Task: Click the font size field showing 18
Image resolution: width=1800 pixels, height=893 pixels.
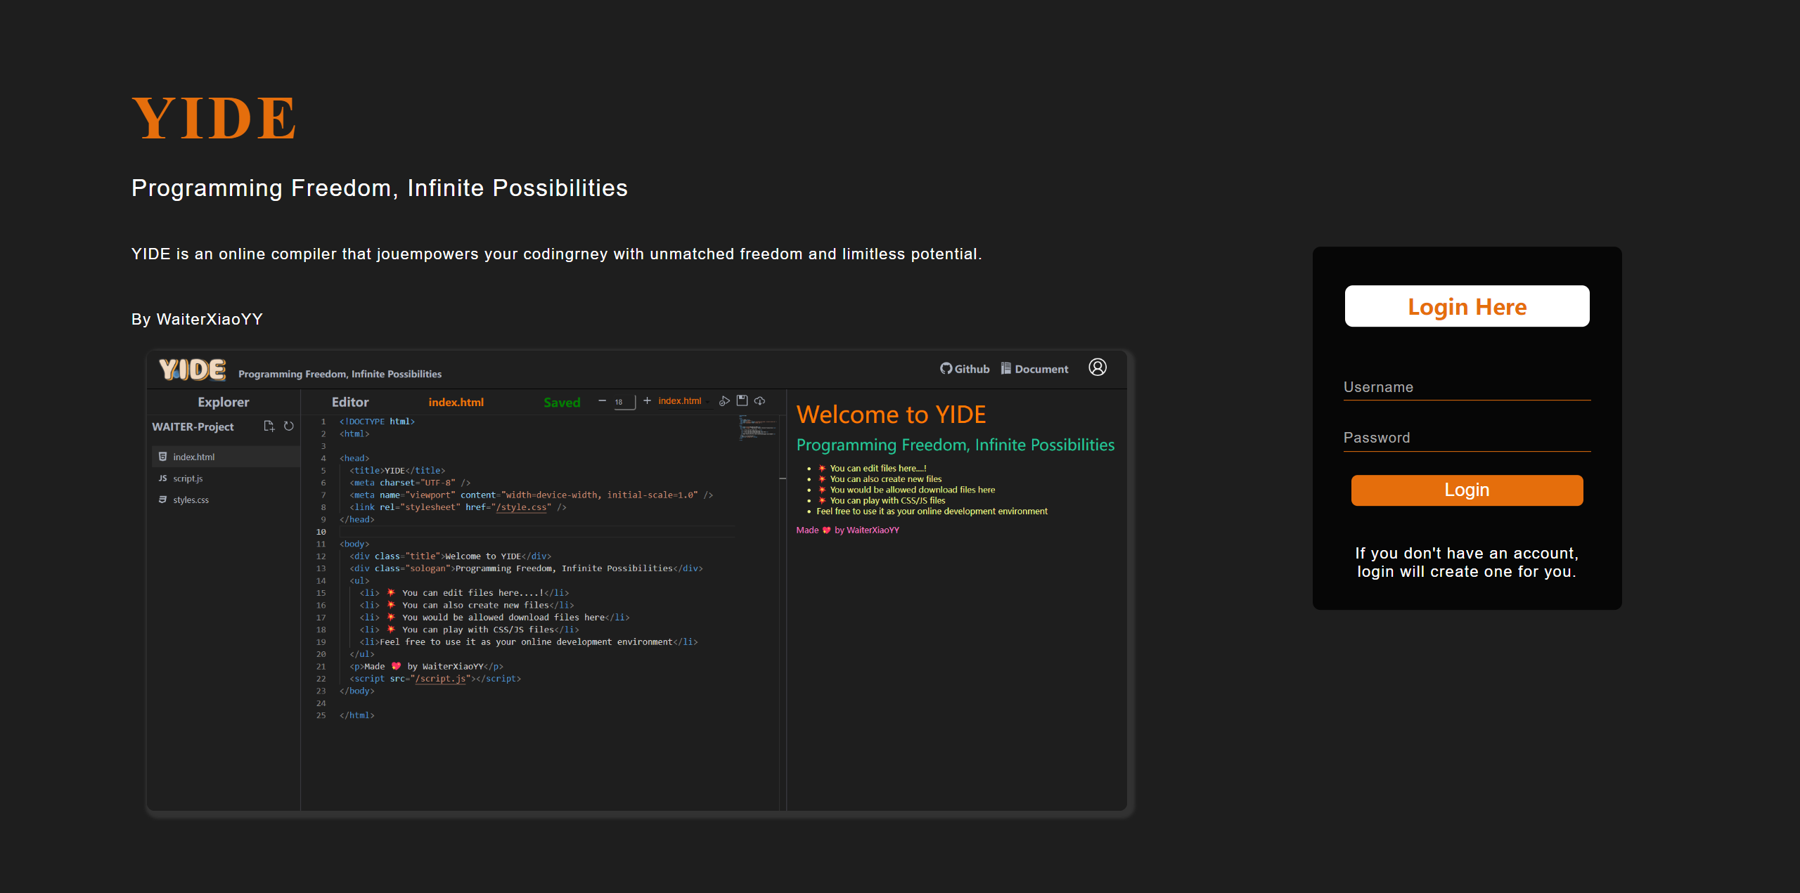Action: click(624, 402)
